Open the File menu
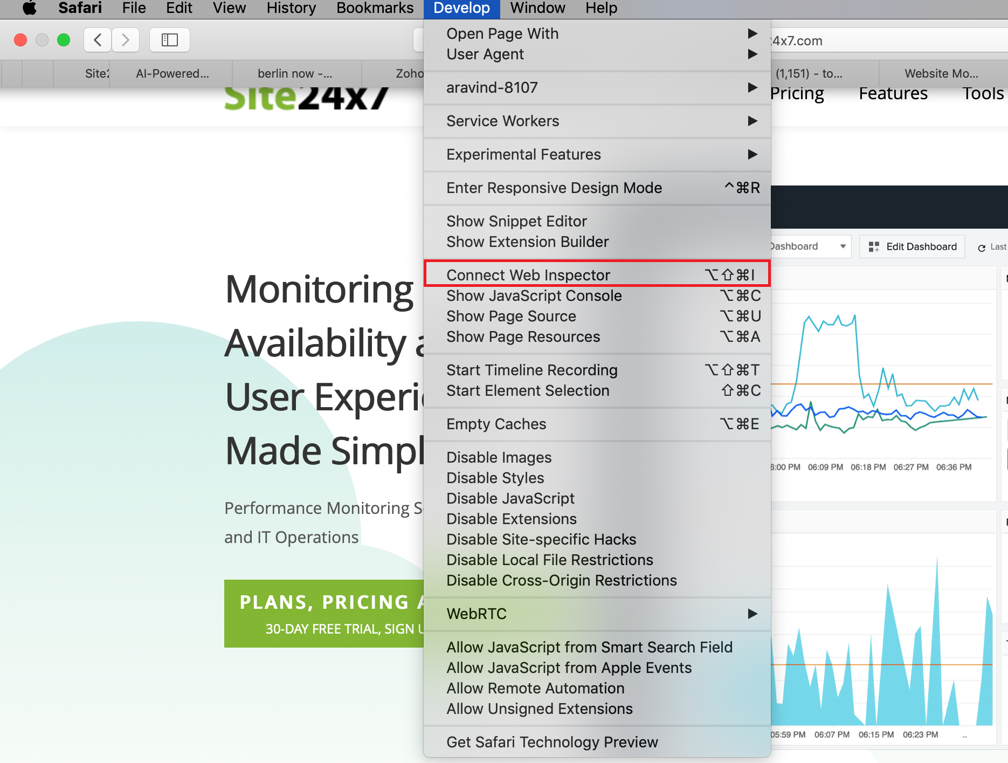Screen dimensions: 1008x763 (134, 8)
